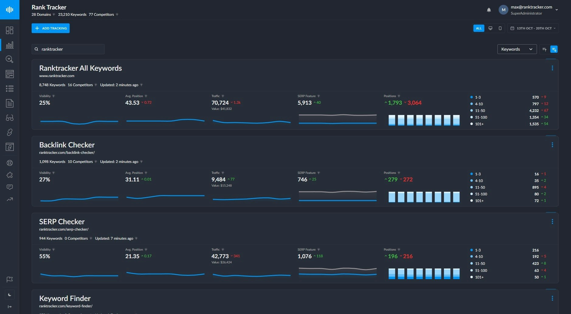Click 8,748 Keywords count
Viewport: 571px width, 314px height.
point(52,85)
